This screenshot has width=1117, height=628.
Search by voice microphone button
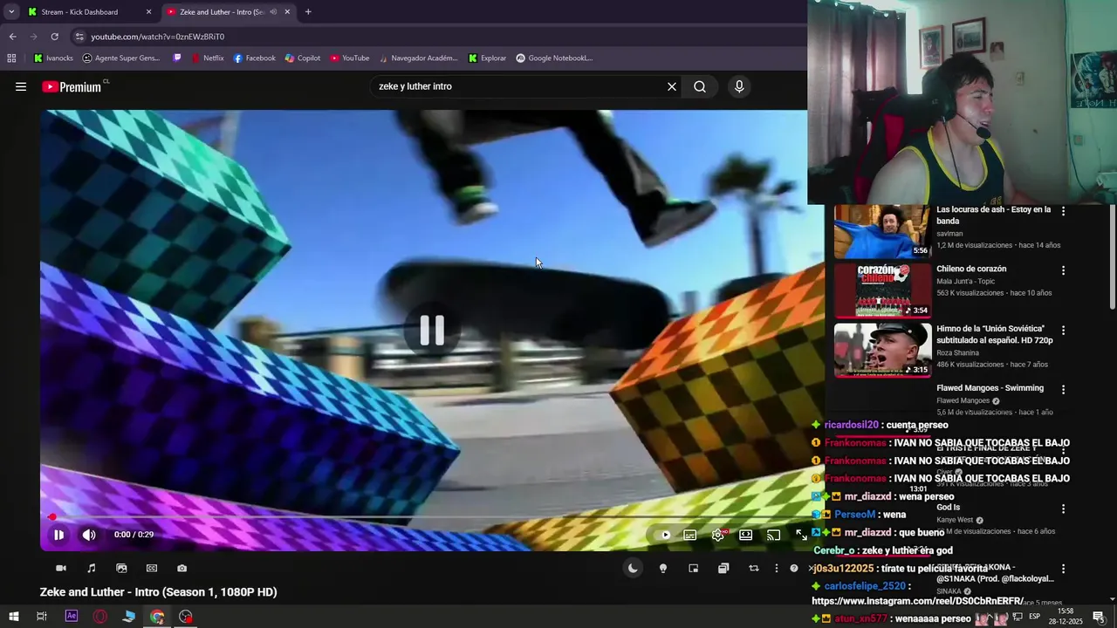pos(739,86)
